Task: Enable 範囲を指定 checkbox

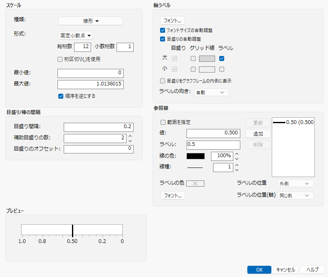Action: (163, 122)
